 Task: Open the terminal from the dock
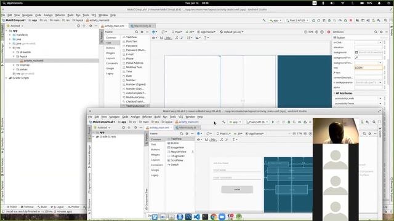(205, 217)
